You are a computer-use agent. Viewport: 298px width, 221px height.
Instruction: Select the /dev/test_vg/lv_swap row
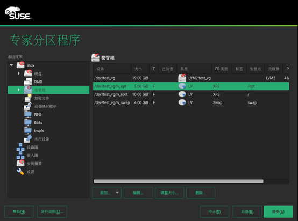tap(191, 102)
